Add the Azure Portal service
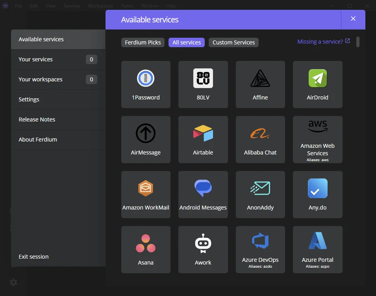Viewport: 376px width, 296px height. 317,250
